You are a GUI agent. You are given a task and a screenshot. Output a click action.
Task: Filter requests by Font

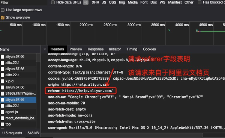point(144,3)
